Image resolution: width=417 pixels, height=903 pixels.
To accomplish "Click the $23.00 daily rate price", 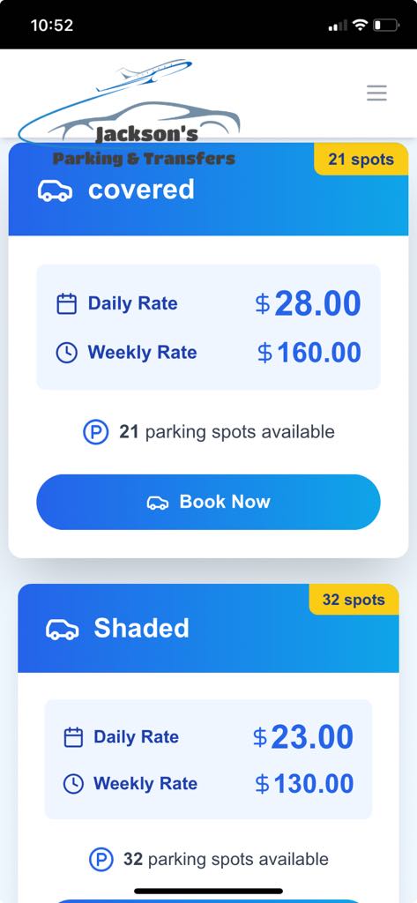I will pos(303,736).
